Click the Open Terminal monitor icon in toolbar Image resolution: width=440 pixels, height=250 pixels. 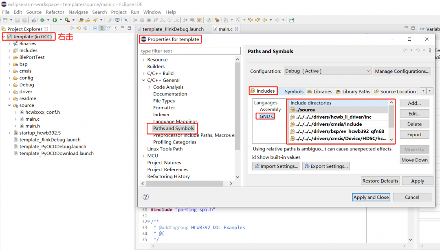117,20
